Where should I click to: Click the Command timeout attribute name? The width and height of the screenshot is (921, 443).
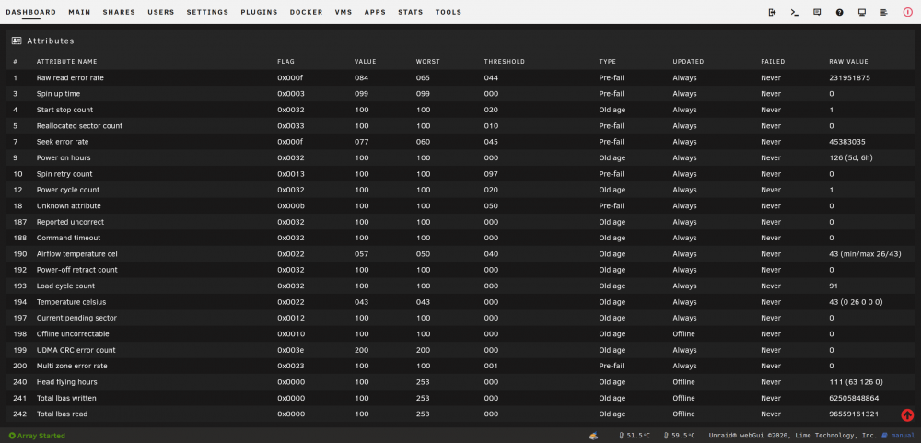coord(68,238)
